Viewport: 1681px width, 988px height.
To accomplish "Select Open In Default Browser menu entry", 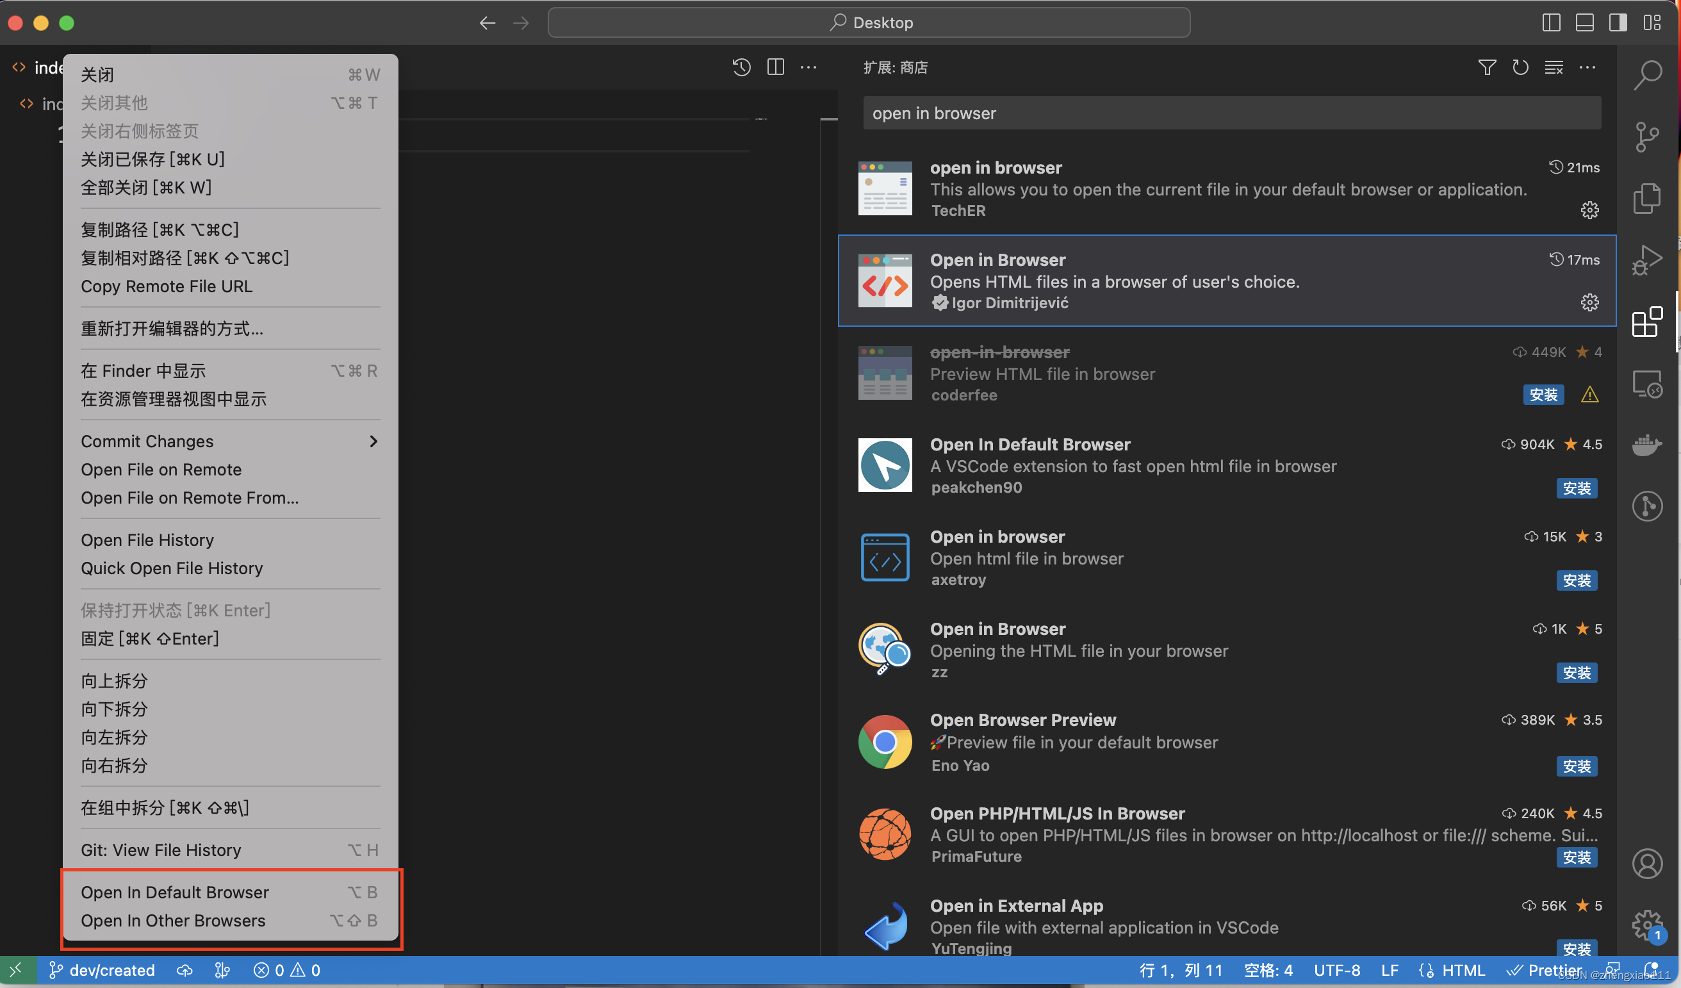I will 175,892.
